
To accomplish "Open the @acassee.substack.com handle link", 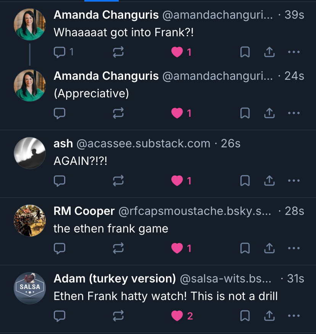I will point(143,144).
